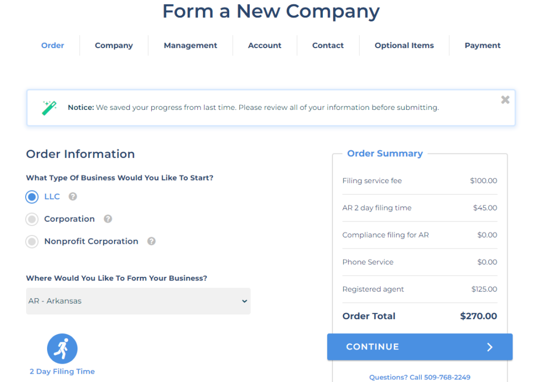Click the arrow icon on Continue button
This screenshot has height=382, width=536.
coord(489,347)
